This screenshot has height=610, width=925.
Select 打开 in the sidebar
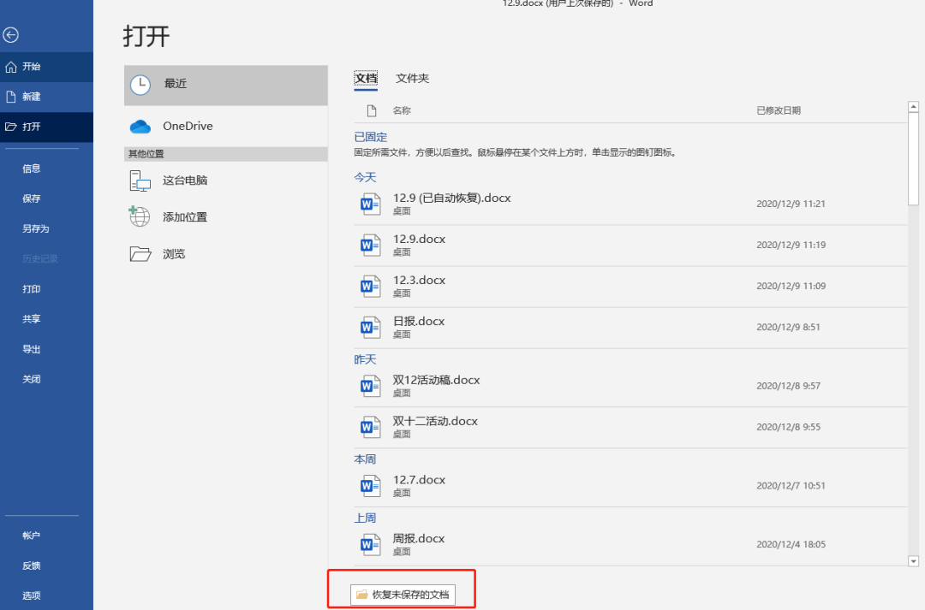coord(46,127)
